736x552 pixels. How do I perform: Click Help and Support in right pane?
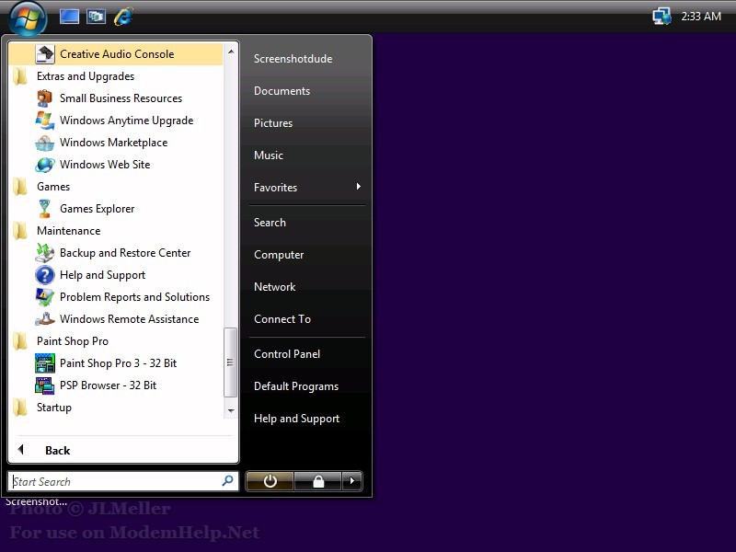296,419
